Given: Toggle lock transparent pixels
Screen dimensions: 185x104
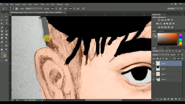Looking at the screenshot, I should (157, 59).
